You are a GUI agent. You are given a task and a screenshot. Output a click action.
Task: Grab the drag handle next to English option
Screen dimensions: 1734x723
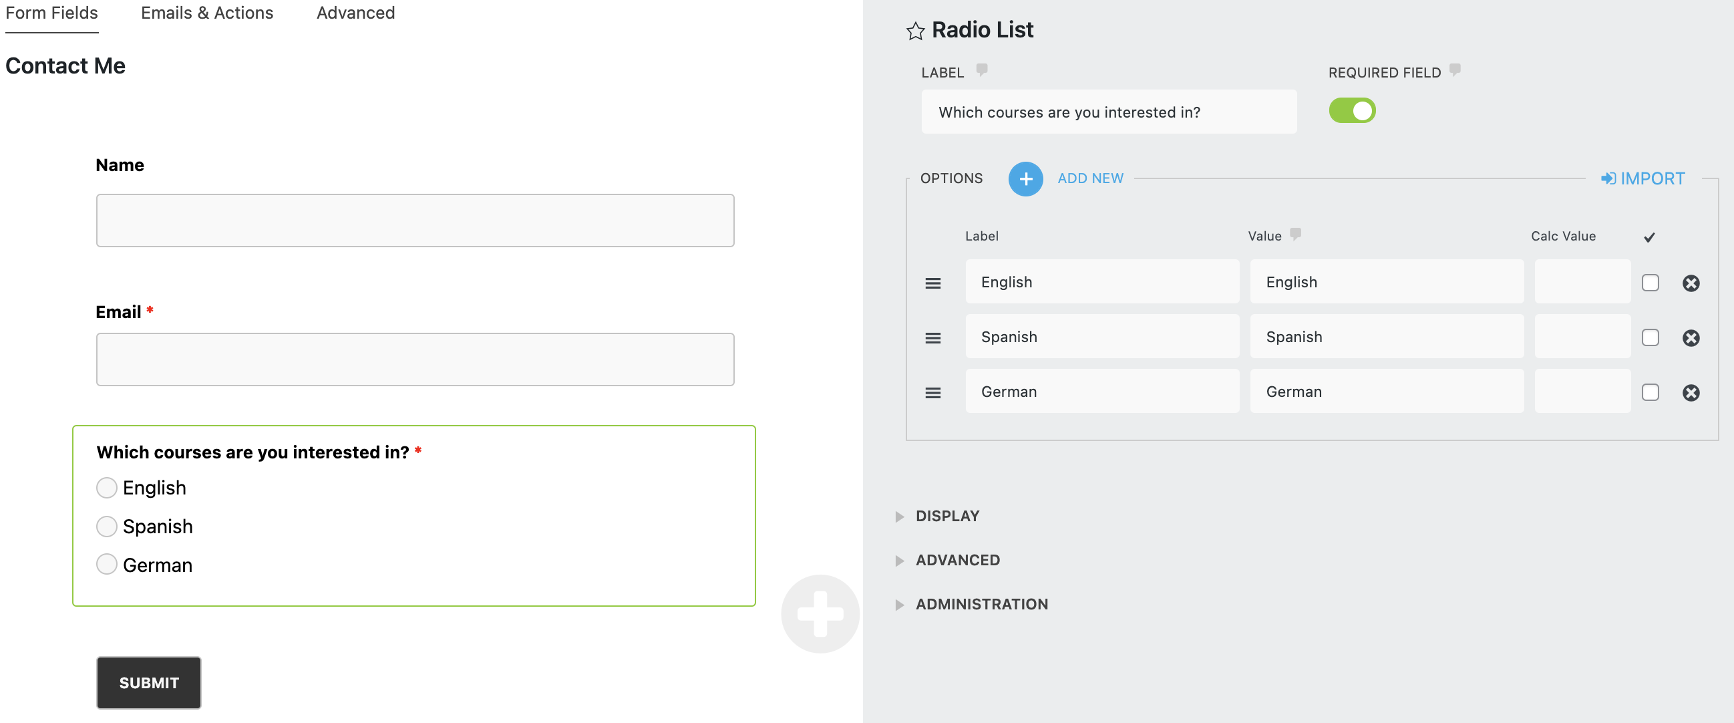pos(934,283)
